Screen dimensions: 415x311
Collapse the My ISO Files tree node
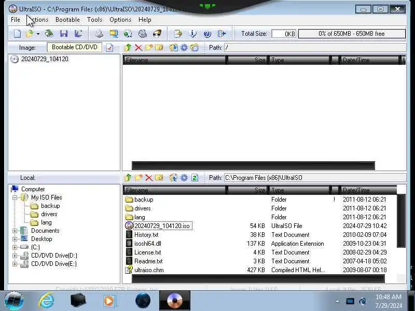(x=15, y=197)
